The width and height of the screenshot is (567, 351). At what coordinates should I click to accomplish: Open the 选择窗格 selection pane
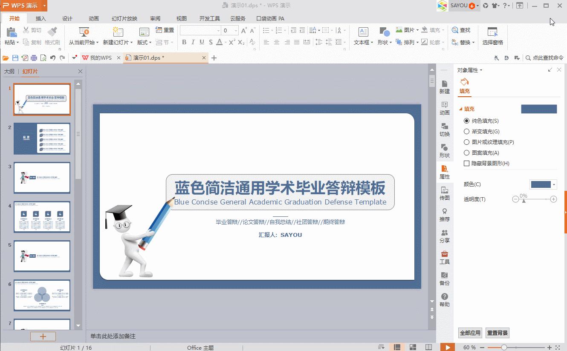pyautogui.click(x=493, y=36)
